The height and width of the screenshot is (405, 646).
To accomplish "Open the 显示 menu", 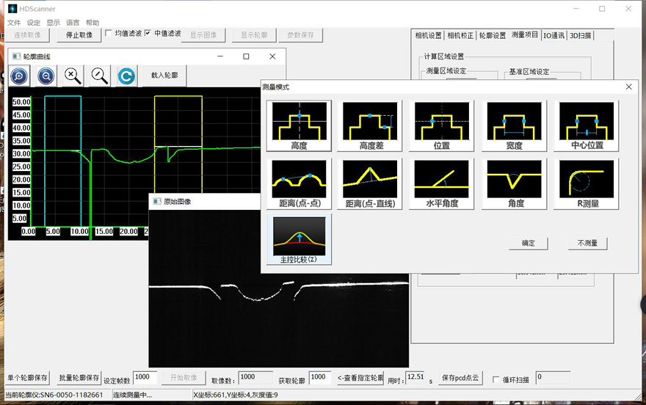I will coord(53,23).
